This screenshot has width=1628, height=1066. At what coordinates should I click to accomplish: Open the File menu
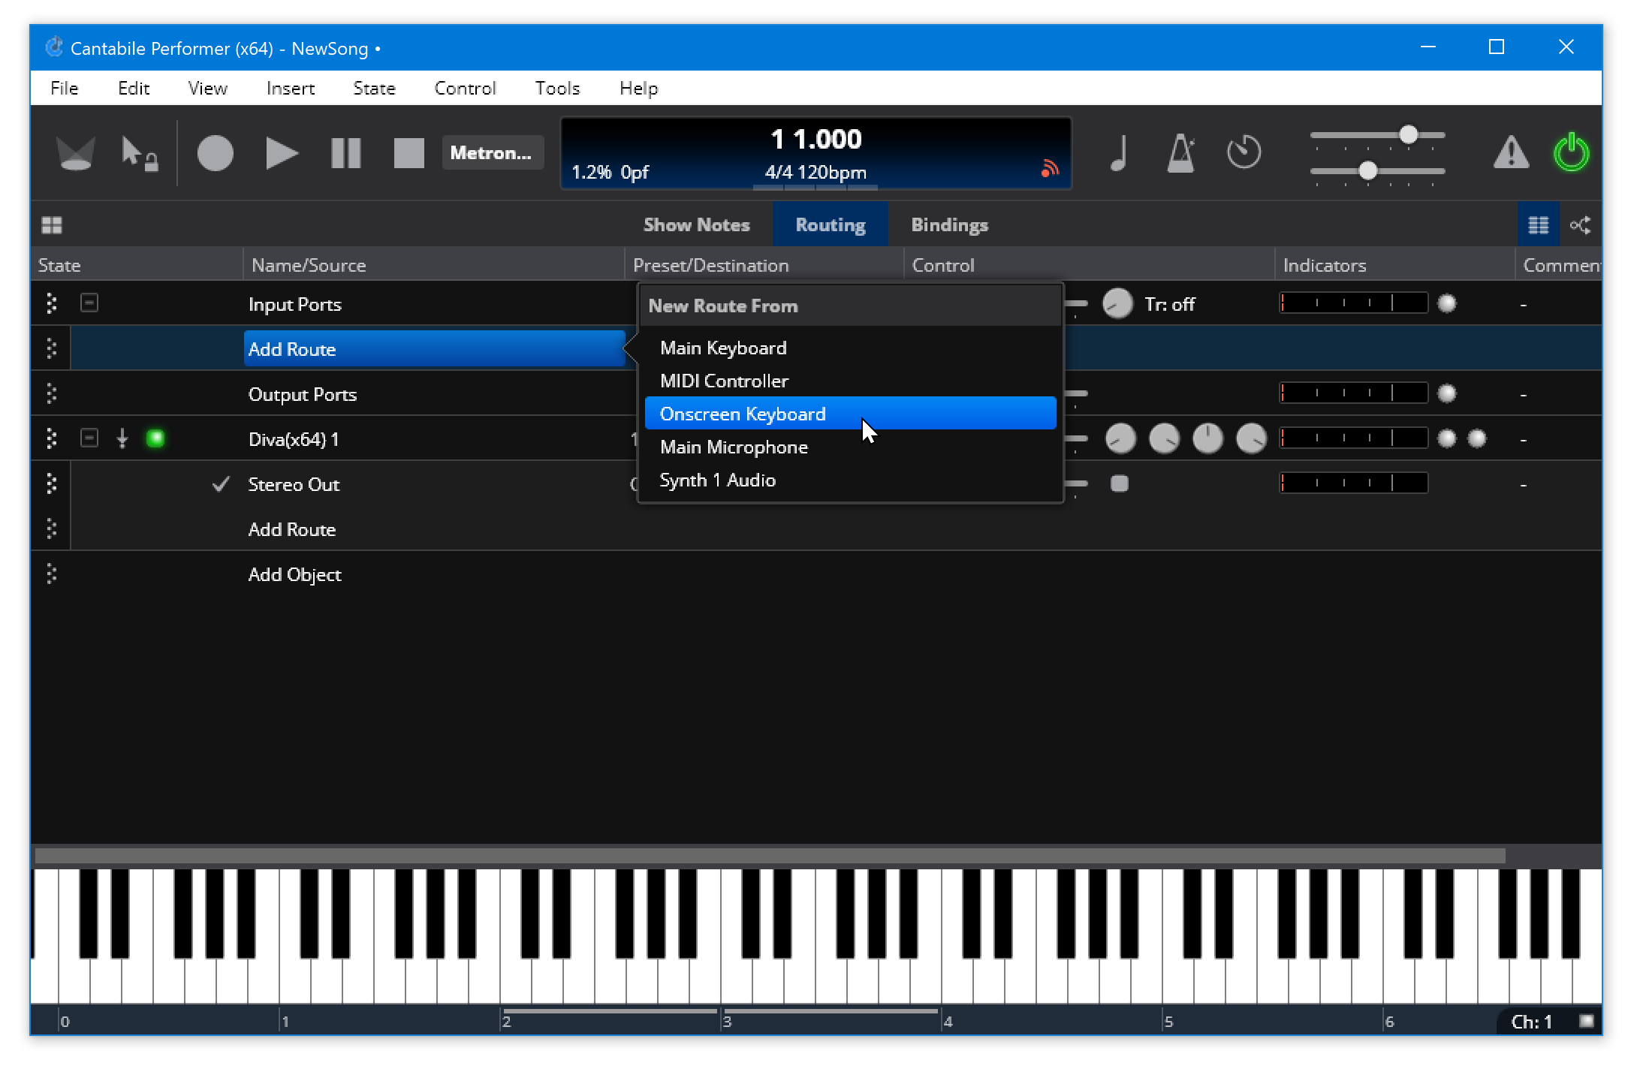[65, 88]
